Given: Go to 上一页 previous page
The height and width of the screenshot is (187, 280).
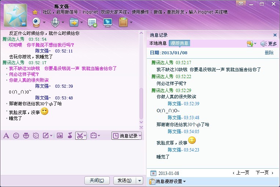Looking at the screenshot, I should [x=241, y=173].
